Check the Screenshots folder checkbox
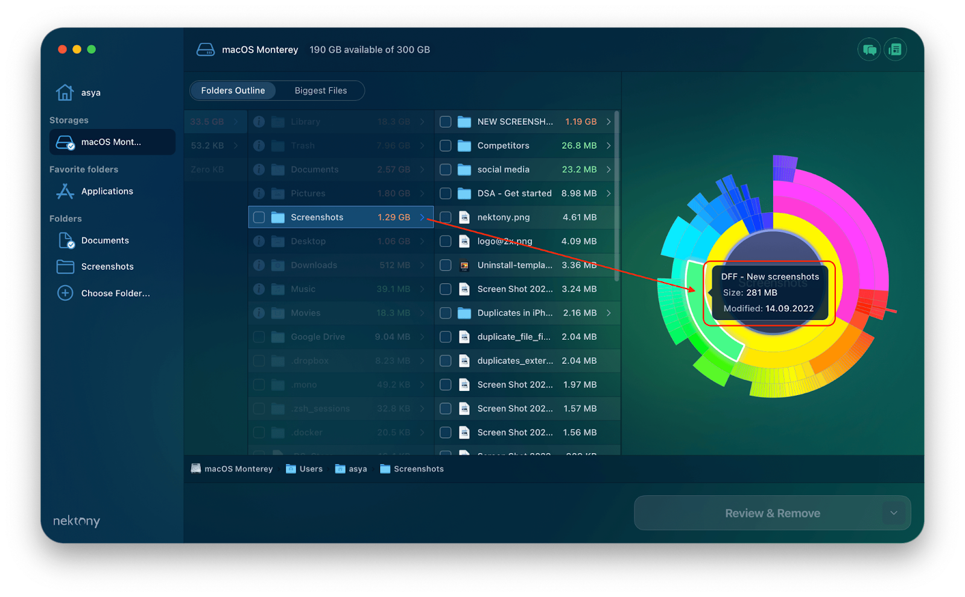The height and width of the screenshot is (597, 965). 259,217
